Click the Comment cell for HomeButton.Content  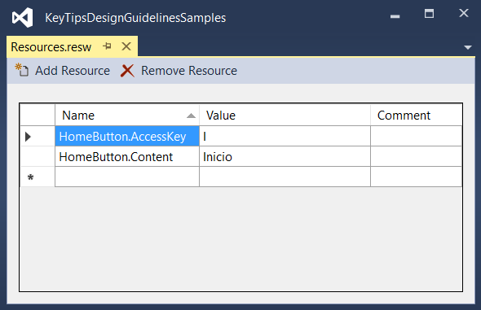coord(416,157)
